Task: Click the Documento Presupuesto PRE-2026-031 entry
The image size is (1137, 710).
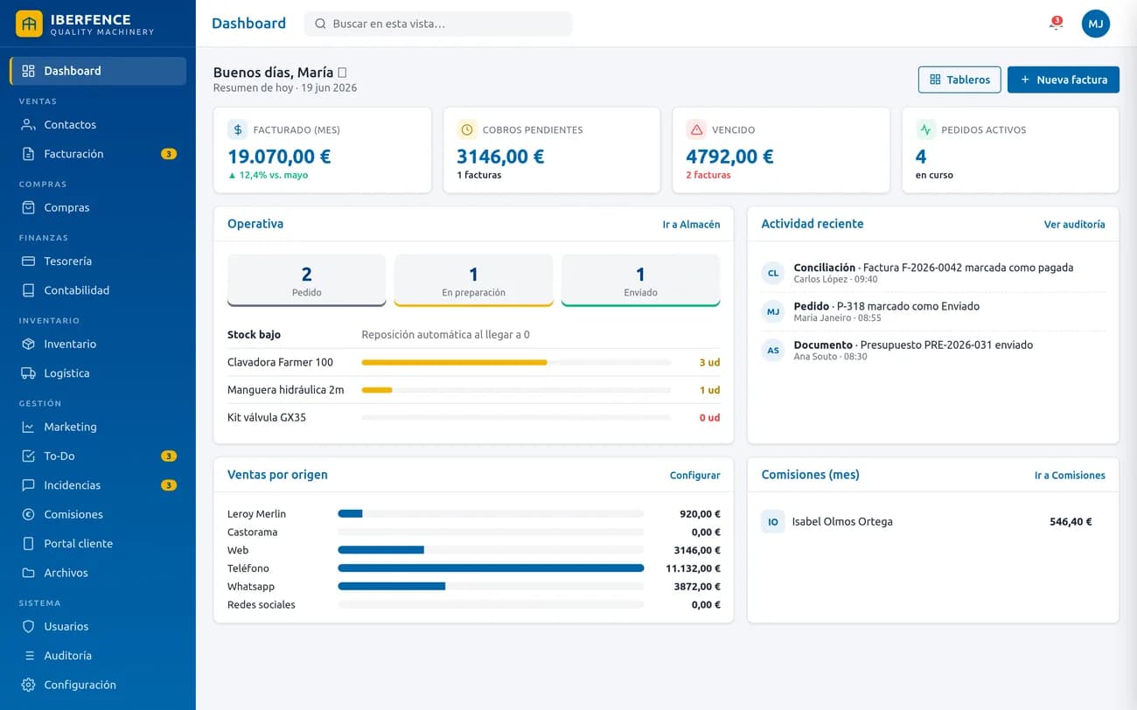Action: pos(933,350)
